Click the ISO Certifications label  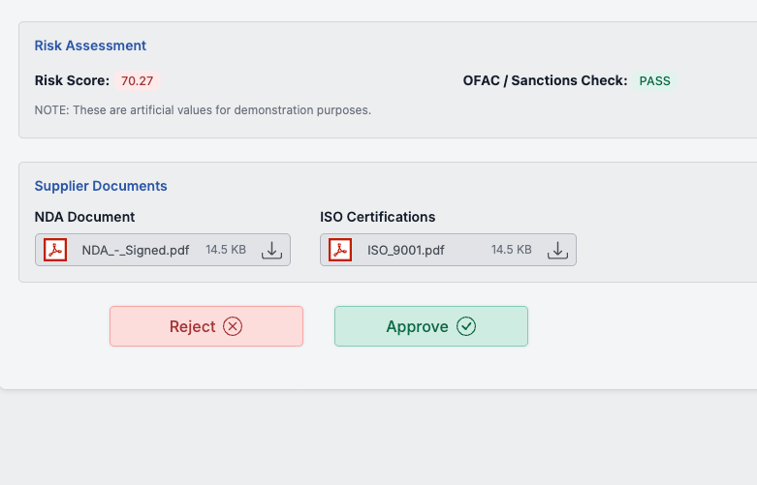point(378,217)
